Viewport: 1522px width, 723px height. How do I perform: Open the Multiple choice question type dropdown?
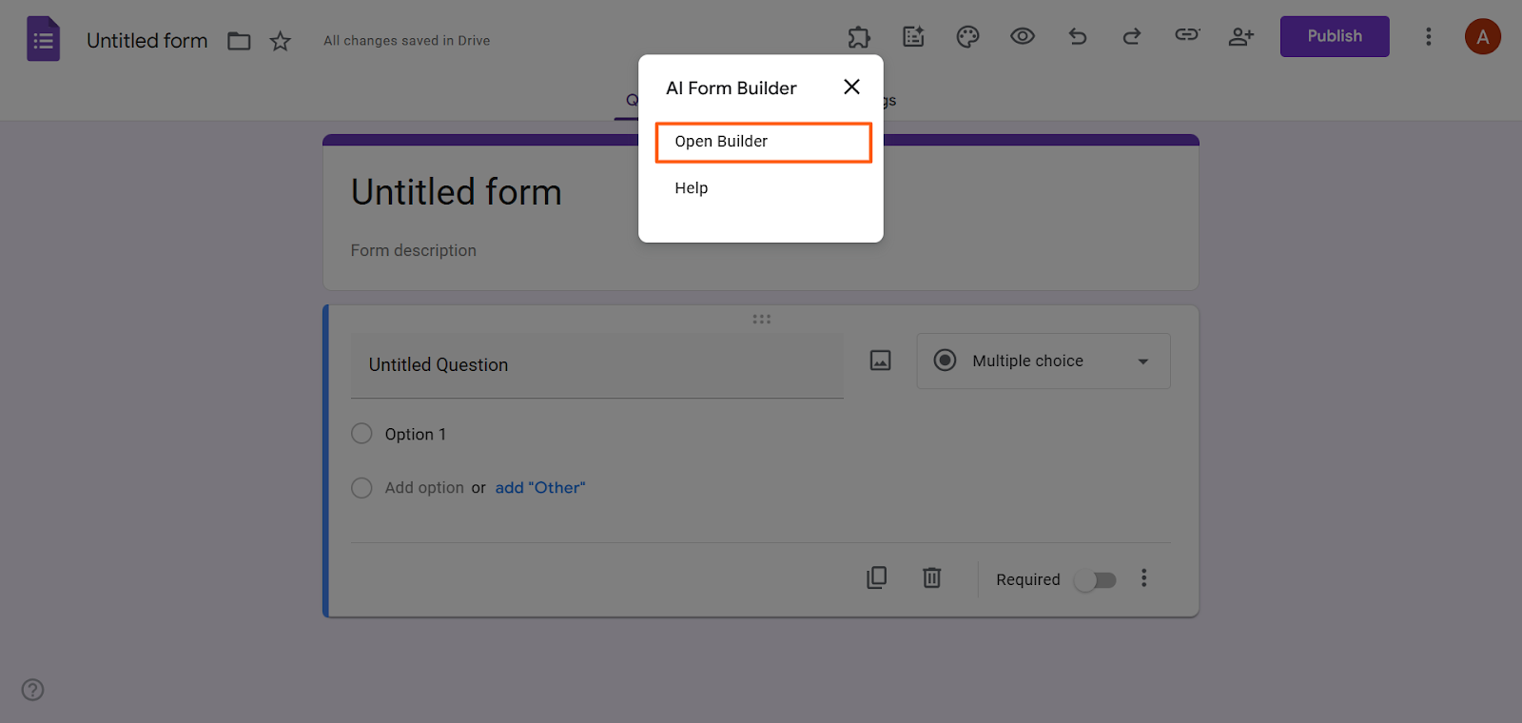point(1044,361)
